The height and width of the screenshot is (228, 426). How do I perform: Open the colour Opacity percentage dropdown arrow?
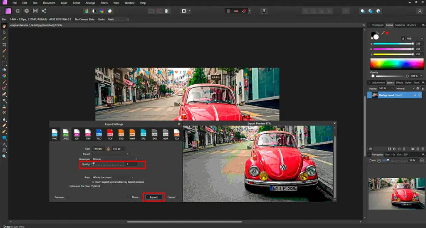coord(421,76)
